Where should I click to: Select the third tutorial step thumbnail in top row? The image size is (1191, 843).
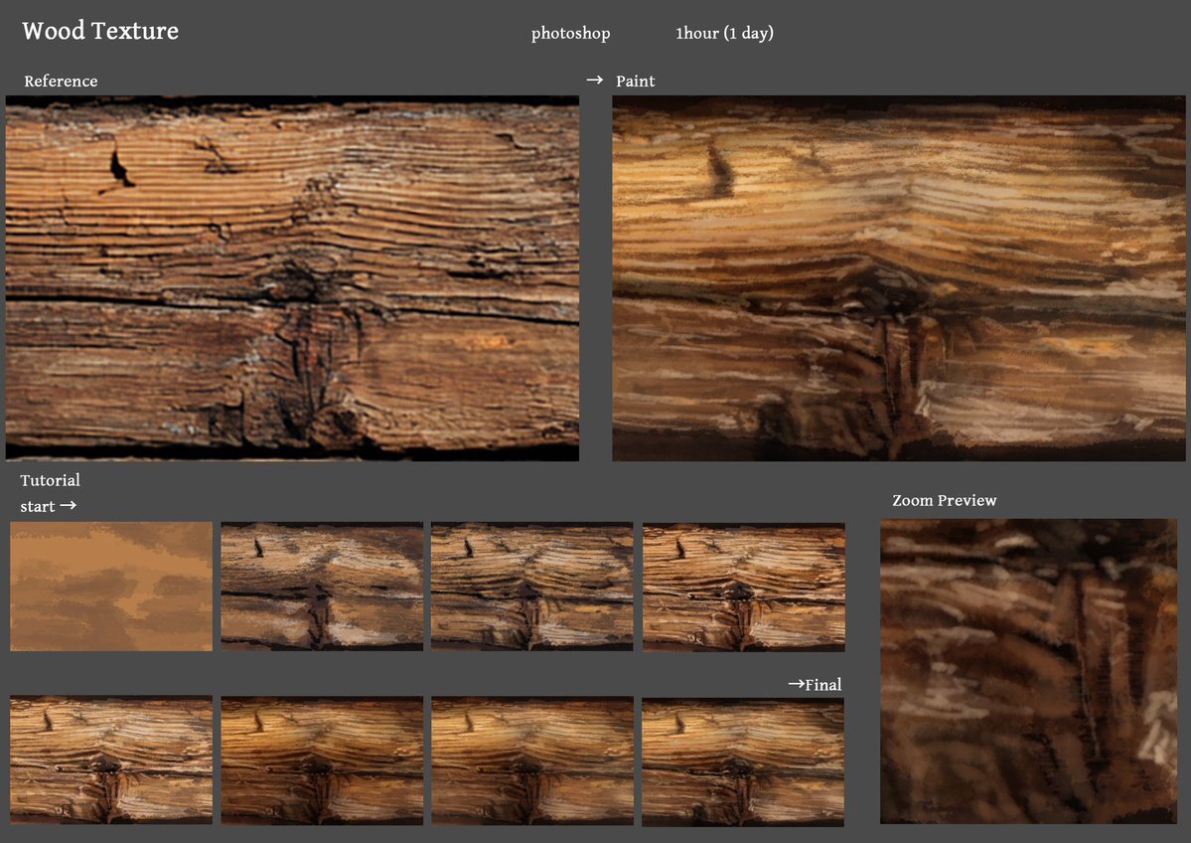point(531,587)
